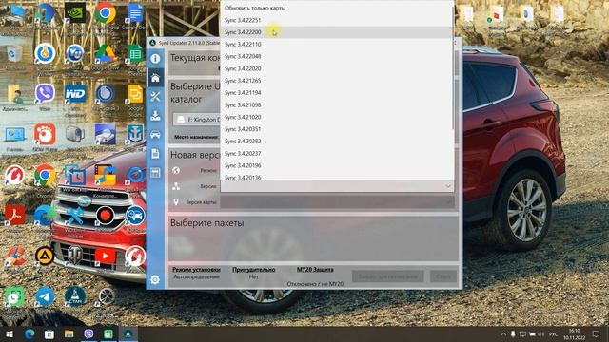Image resolution: width=609 pixels, height=342 pixels.
Task: Open the car profile section in sidebar
Action: coord(155,134)
